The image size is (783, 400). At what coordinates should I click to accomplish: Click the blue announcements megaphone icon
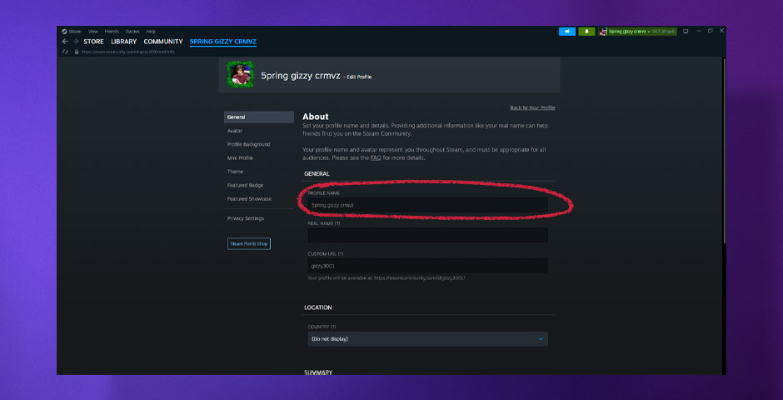[x=567, y=32]
